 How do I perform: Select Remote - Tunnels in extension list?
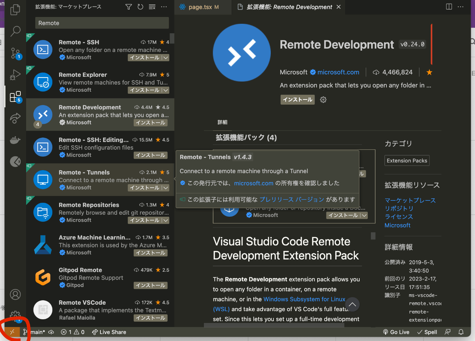(100, 180)
